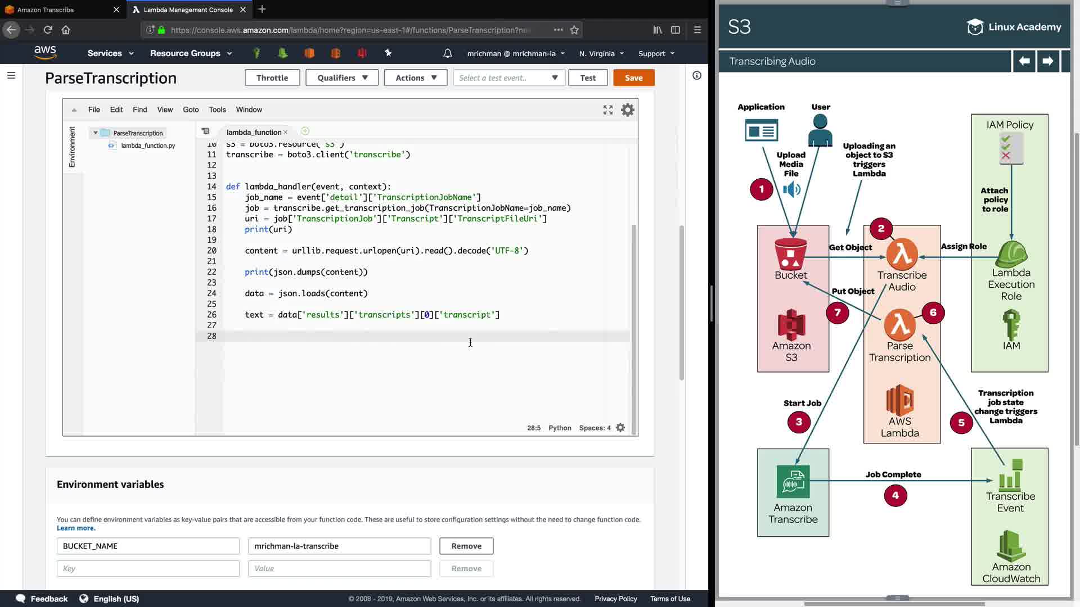Open the left navigation hamburger menu

point(11,75)
